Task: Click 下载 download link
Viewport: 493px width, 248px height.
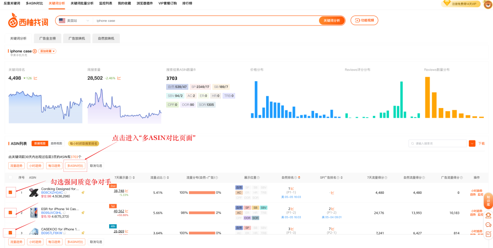Action: [x=482, y=144]
